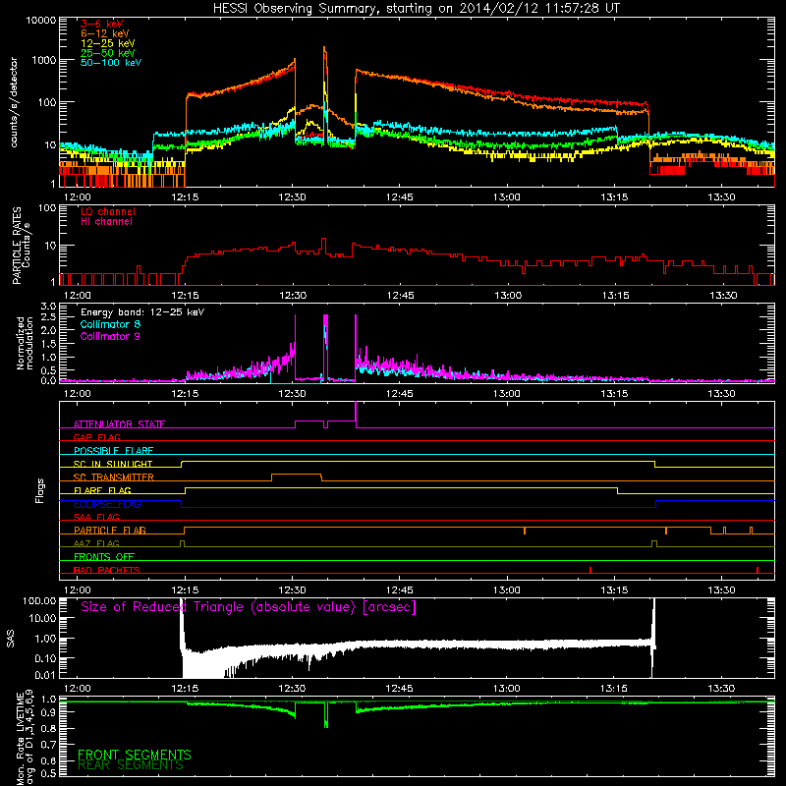
Task: Click the FRONT SEGMENTS legend
Action: [x=135, y=755]
